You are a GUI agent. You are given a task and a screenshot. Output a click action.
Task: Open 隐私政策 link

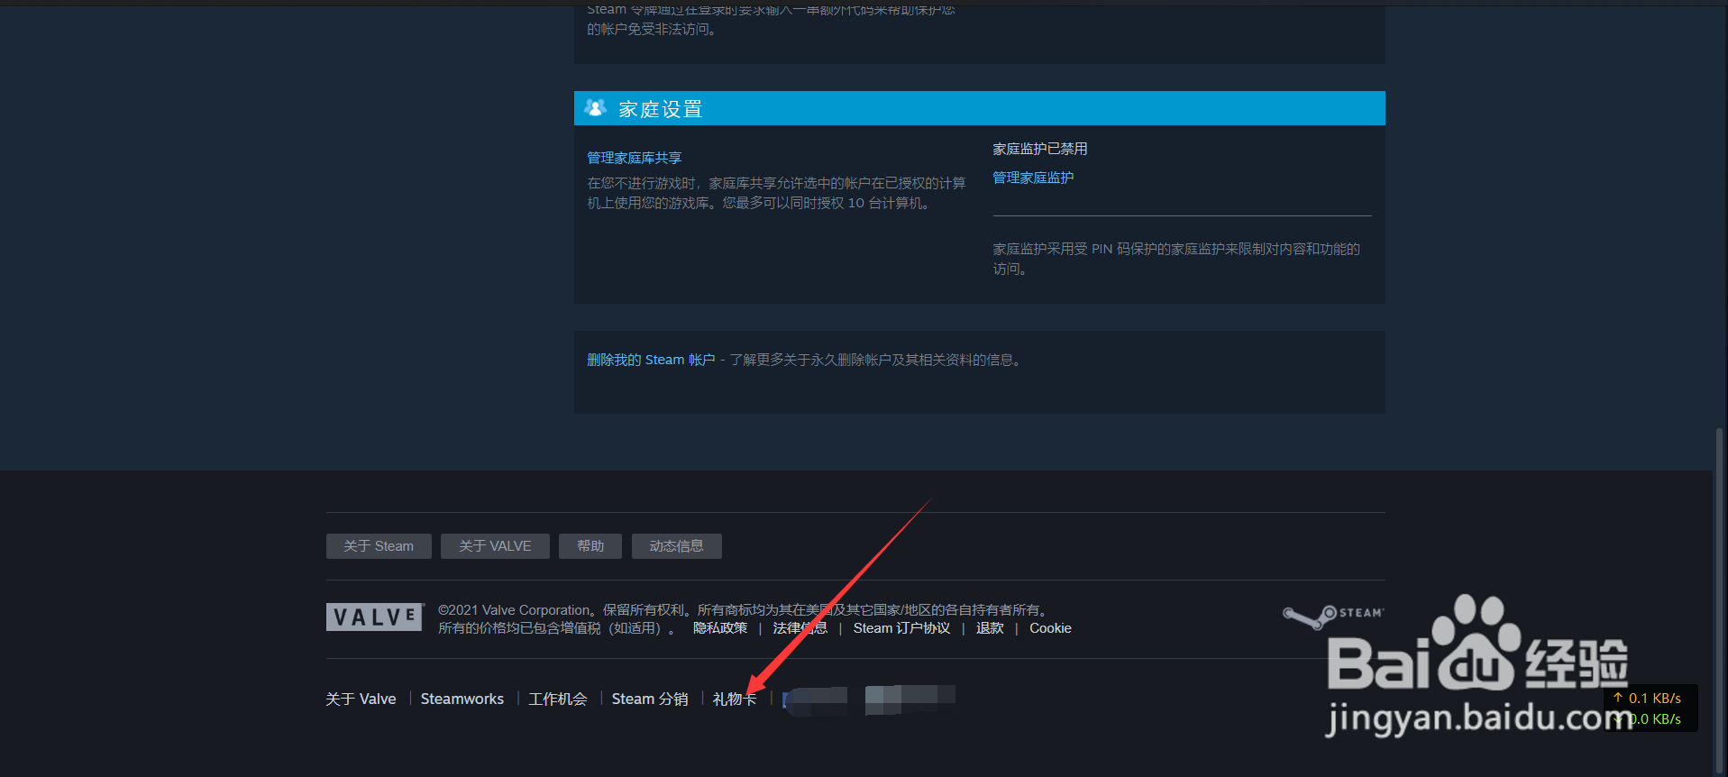click(x=720, y=628)
